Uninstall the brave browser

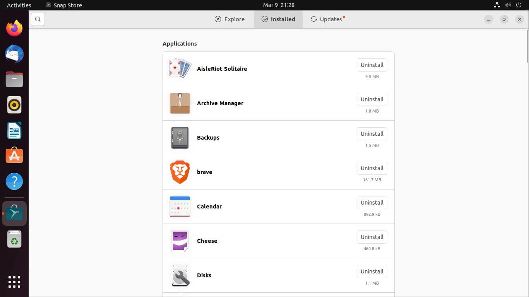(x=371, y=168)
